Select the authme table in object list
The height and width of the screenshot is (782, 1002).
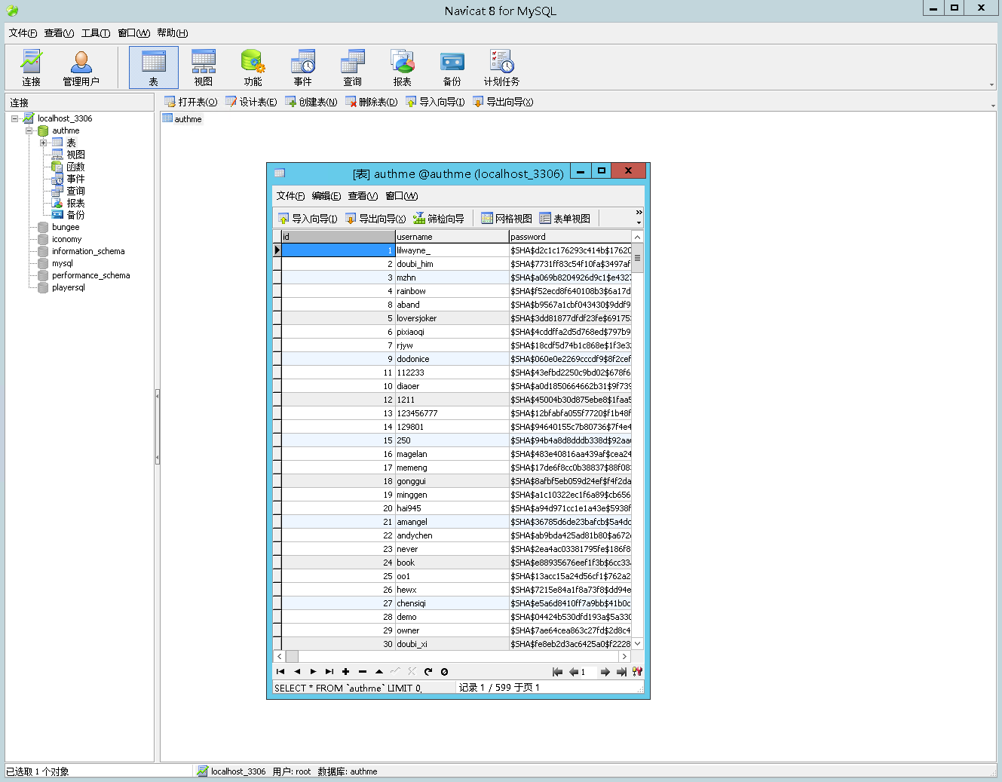(x=182, y=118)
